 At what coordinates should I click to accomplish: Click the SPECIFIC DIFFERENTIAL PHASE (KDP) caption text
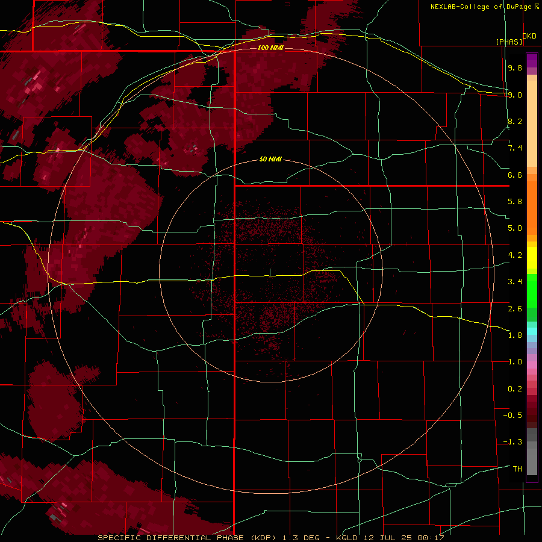coord(188,538)
